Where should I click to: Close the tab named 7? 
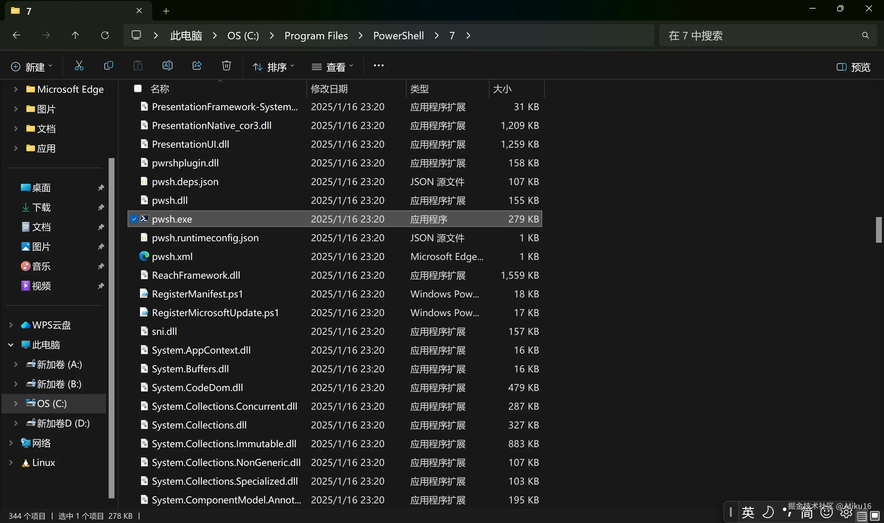[139, 11]
